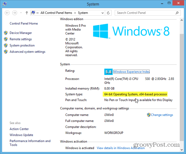Viewport: 186px width, 154px height.
Task: Refresh the System page
Action: tap(108, 13)
